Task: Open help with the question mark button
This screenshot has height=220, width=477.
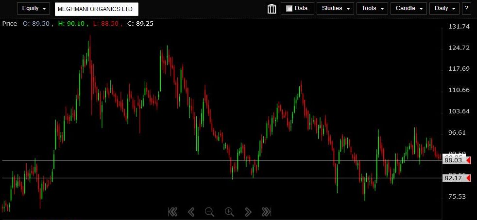Action: 467,8
